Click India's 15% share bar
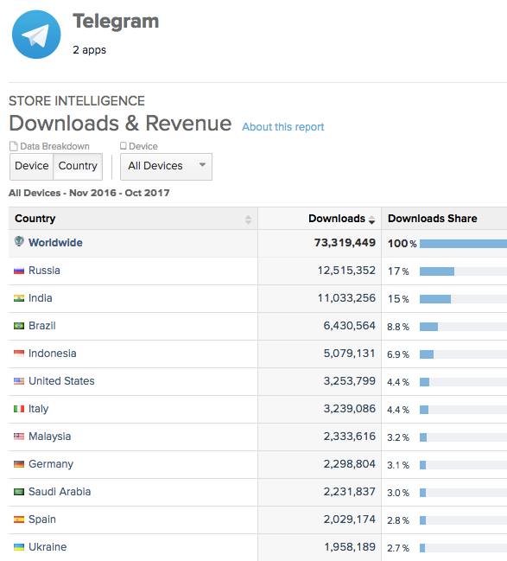The height and width of the screenshot is (561, 507). tap(435, 299)
